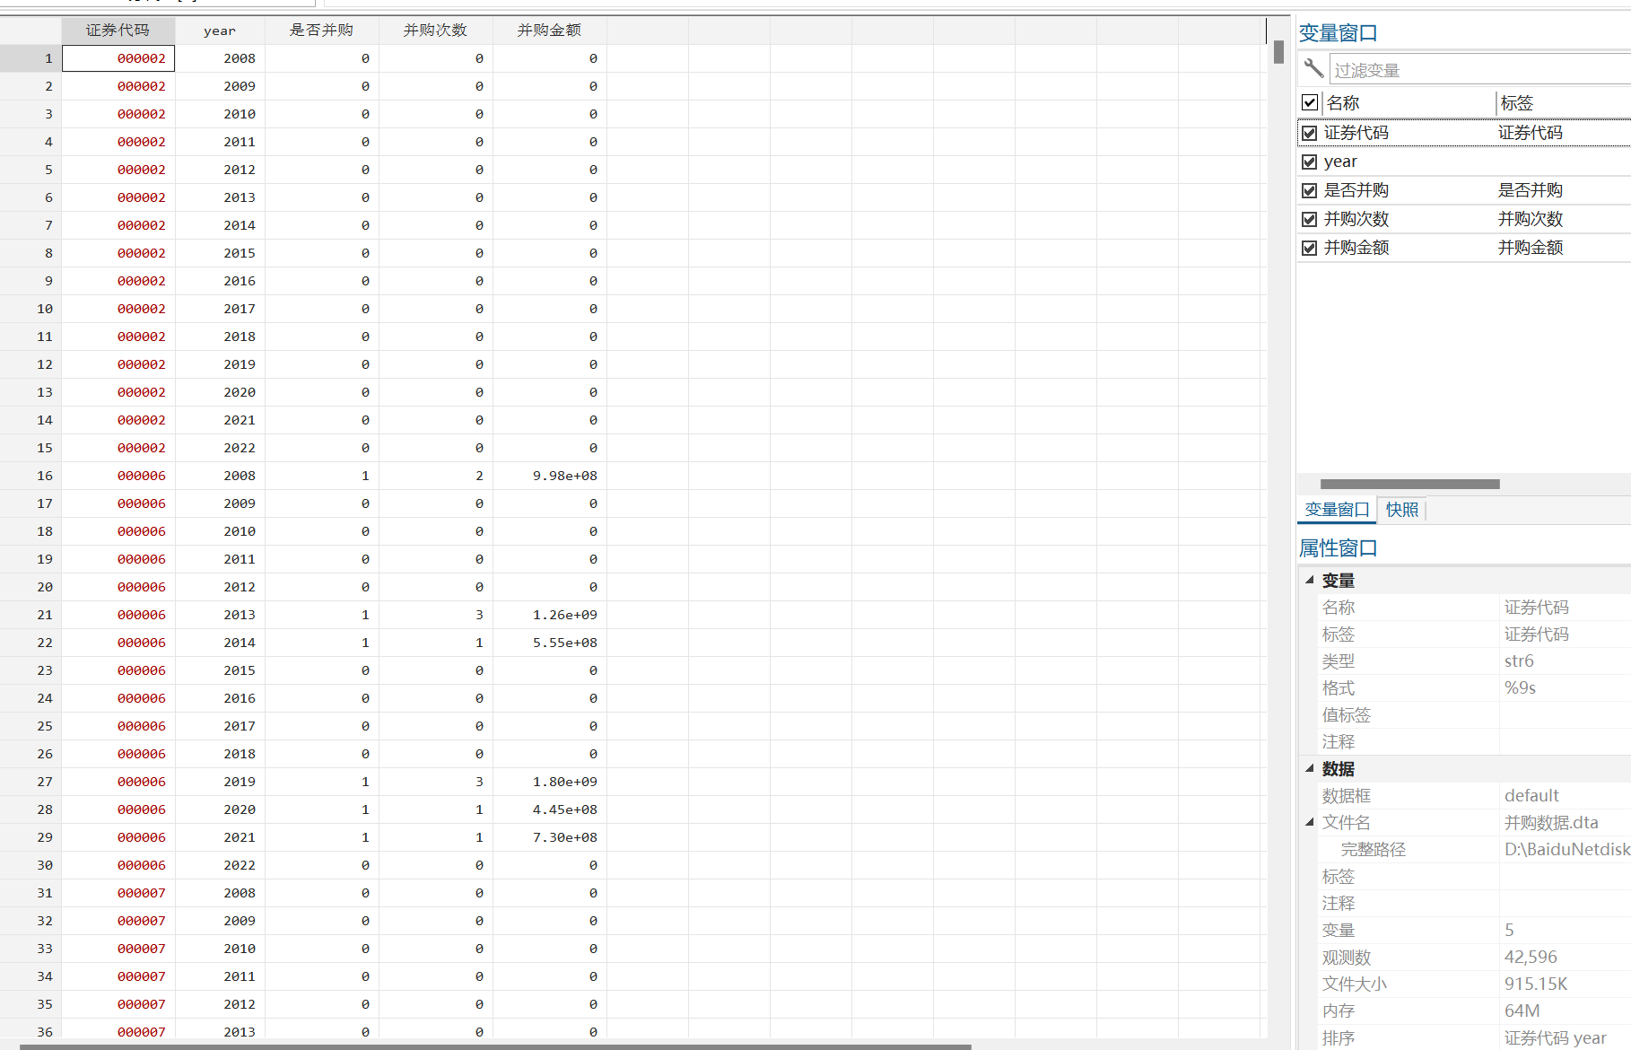Click the 标签 column header in variables list

(x=1564, y=103)
